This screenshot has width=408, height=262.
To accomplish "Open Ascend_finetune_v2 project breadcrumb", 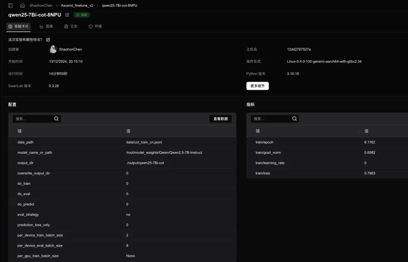I will tap(77, 5).
